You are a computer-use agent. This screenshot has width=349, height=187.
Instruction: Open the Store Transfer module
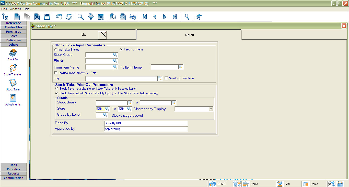tap(13, 70)
